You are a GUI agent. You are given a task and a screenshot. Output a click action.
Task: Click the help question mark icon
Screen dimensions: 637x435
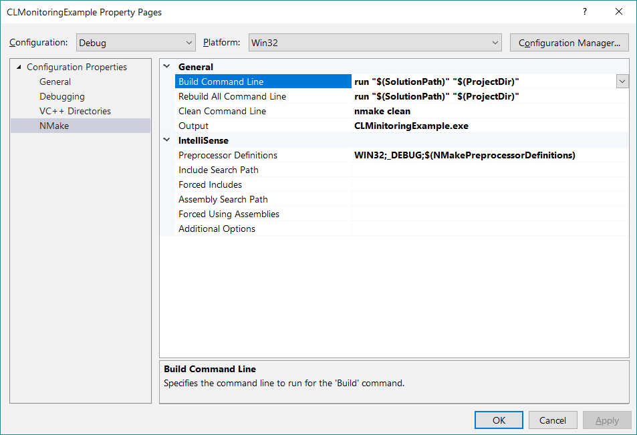click(585, 12)
